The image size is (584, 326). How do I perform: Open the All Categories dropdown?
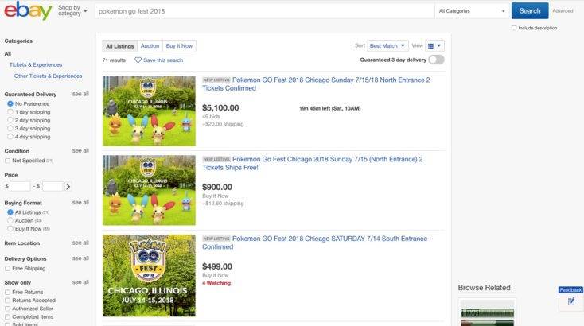pos(472,11)
